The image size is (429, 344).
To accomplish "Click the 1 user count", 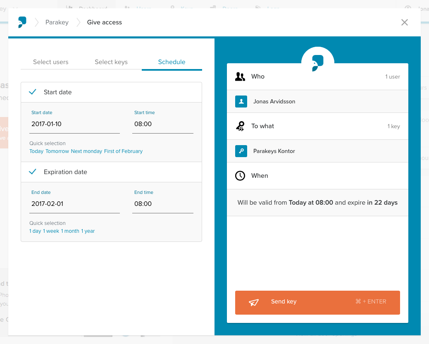I will pyautogui.click(x=393, y=76).
